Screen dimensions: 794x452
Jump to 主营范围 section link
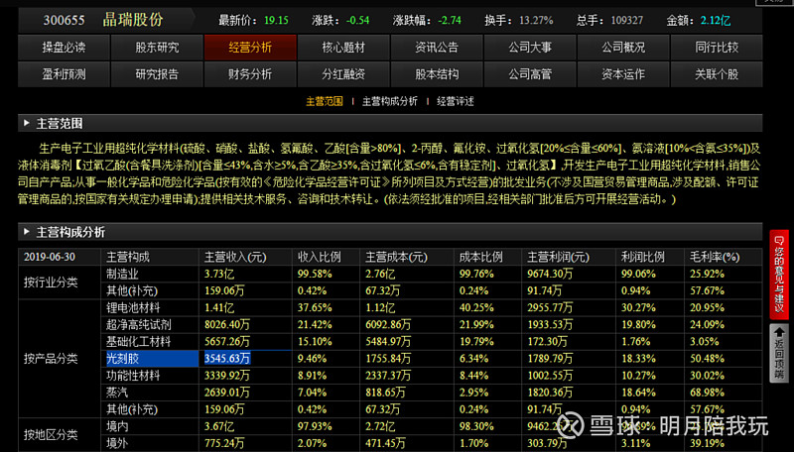(x=325, y=102)
